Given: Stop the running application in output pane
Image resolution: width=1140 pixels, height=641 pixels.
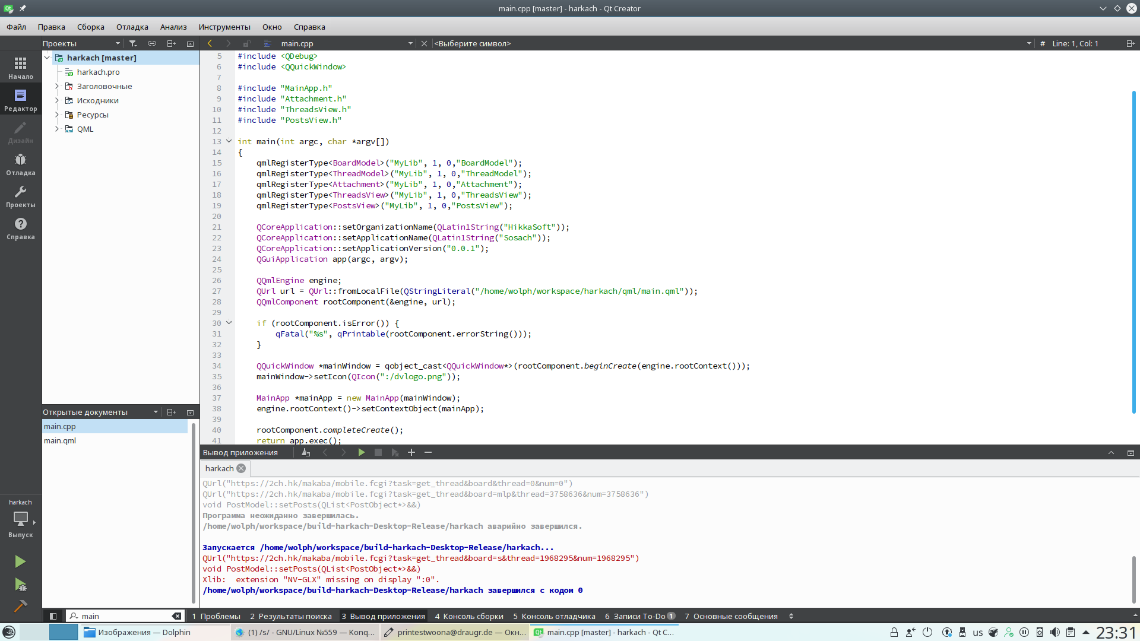Looking at the screenshot, I should coord(378,453).
